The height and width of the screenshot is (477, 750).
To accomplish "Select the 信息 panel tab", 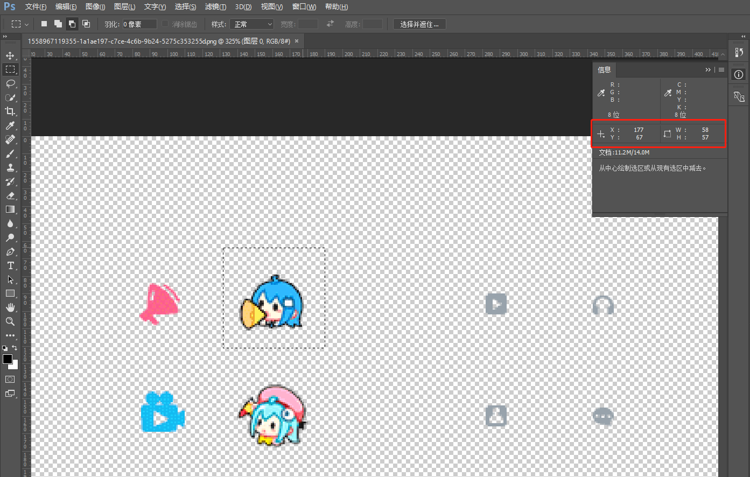I will [605, 69].
